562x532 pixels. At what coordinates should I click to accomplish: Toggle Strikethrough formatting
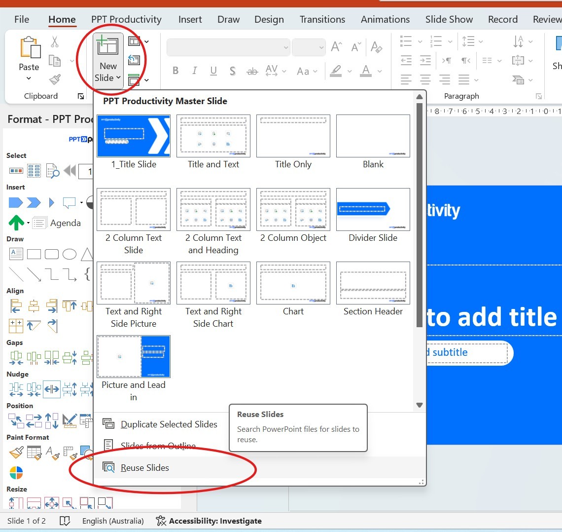(x=252, y=72)
